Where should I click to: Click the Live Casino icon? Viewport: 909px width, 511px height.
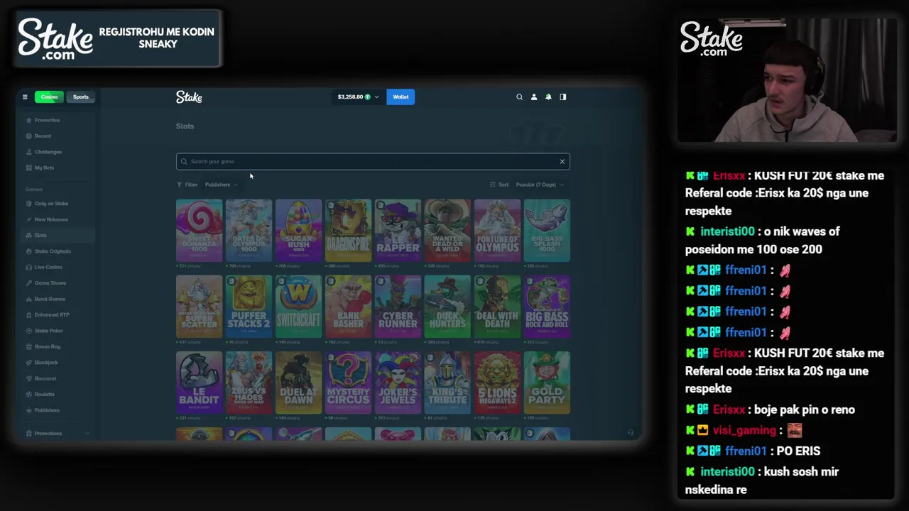[28, 267]
